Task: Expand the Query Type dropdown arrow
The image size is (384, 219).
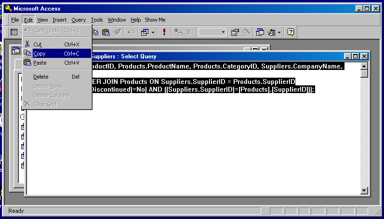Action: coord(153,32)
